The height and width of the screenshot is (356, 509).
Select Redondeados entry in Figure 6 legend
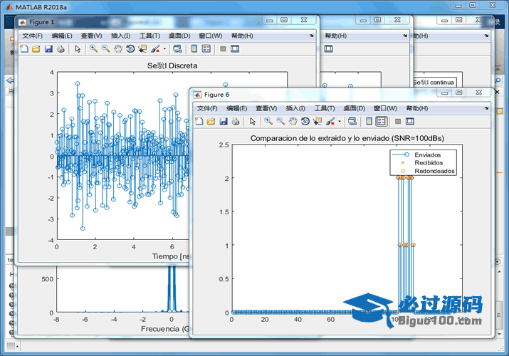(x=428, y=171)
